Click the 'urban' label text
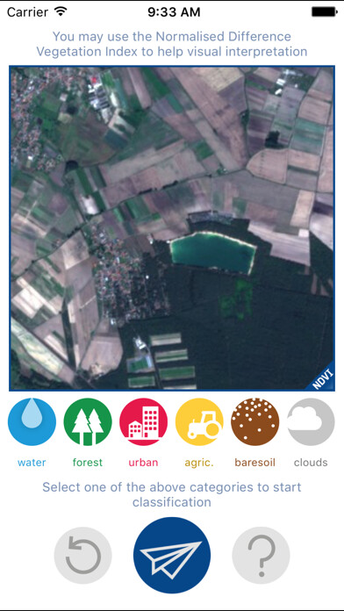Image resolution: width=344 pixels, height=611 pixels. (x=144, y=463)
